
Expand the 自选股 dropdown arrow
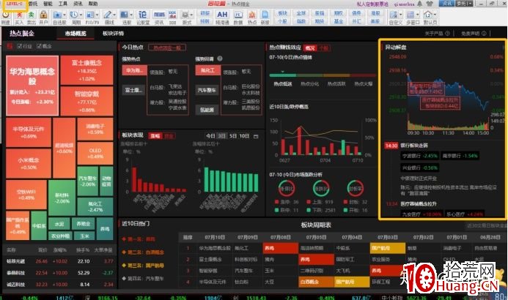[65, 15]
